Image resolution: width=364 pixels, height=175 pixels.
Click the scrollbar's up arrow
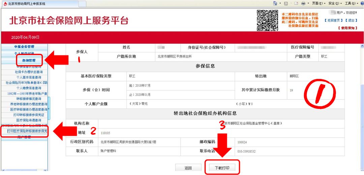(362, 46)
